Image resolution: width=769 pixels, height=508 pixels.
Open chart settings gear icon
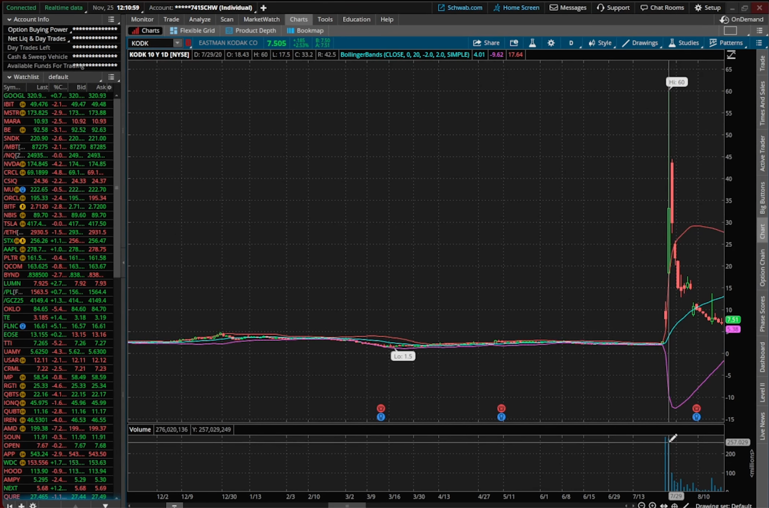coord(551,43)
